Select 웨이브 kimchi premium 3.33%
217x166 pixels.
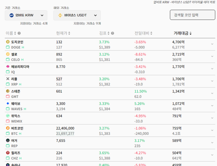(104, 104)
